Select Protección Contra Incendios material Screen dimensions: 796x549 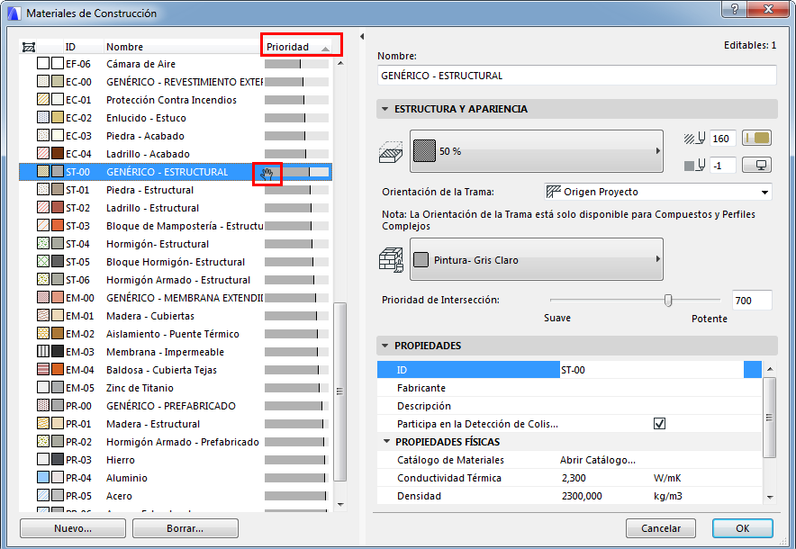coord(176,100)
